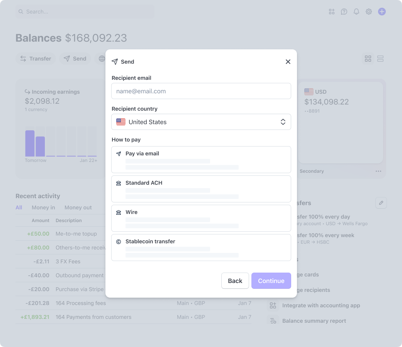Switch to the Money in tab
402x347 pixels.
click(43, 207)
